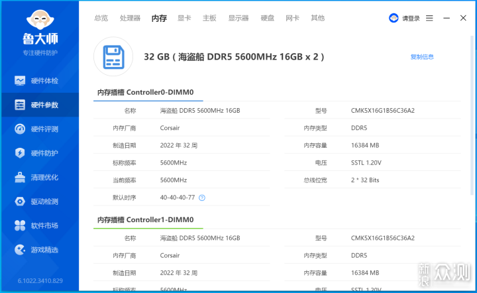Switch to the 显卡 tab
Screen dimensions: 477x293
click(184, 18)
